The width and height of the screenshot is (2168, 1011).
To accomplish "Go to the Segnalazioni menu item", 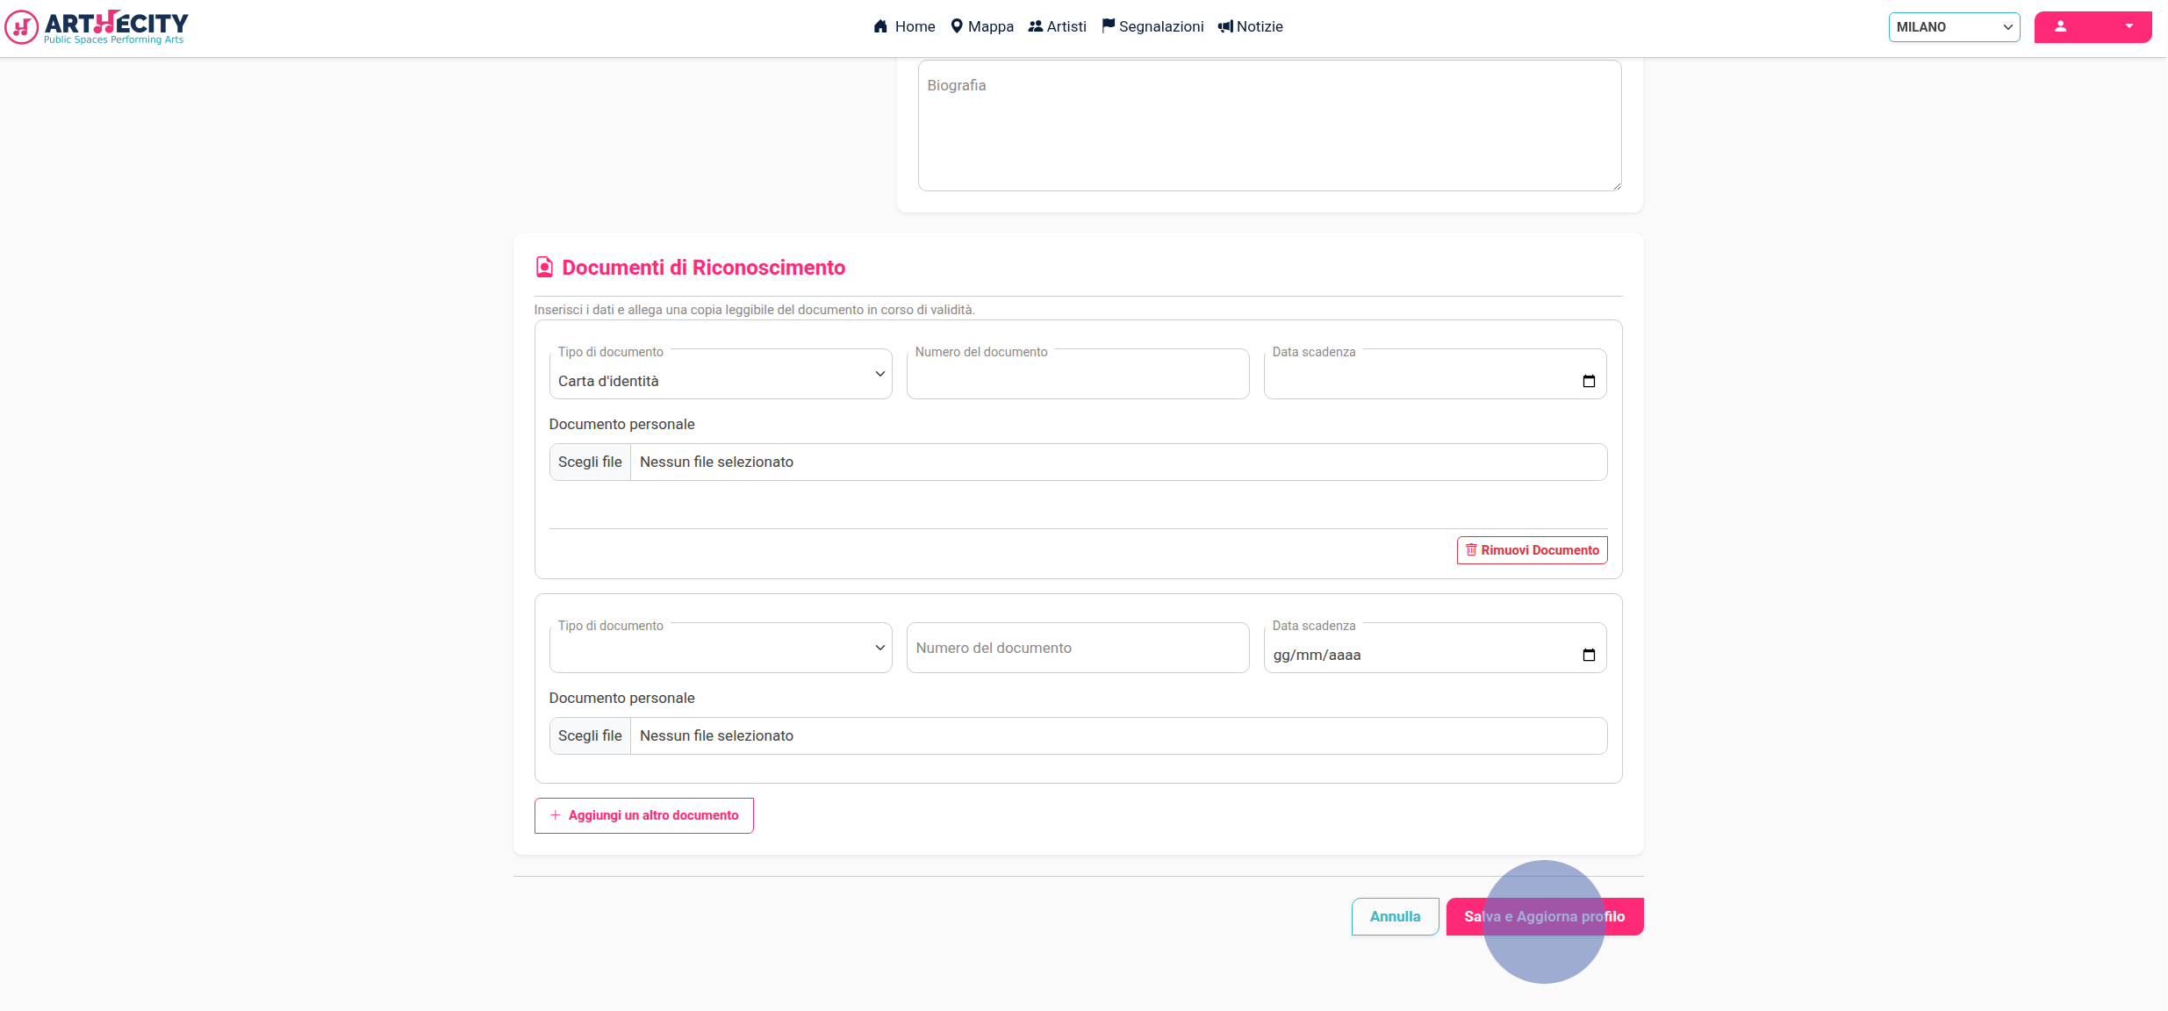I will point(1152,26).
